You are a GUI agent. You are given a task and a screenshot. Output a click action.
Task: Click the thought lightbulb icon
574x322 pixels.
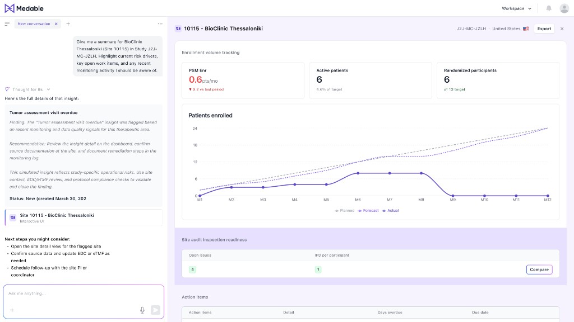click(7, 89)
